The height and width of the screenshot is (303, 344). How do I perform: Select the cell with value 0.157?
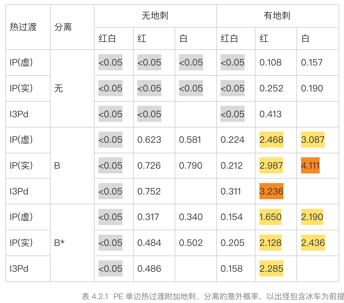coord(312,62)
